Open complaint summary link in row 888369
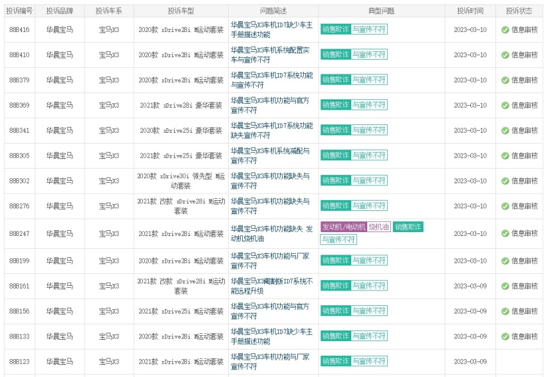The image size is (546, 377). pyautogui.click(x=270, y=105)
